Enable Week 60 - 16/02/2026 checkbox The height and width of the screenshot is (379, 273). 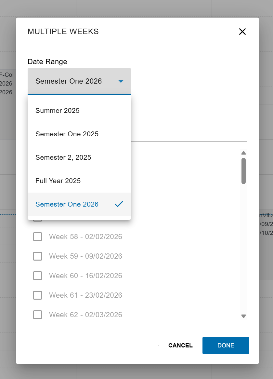(x=37, y=276)
